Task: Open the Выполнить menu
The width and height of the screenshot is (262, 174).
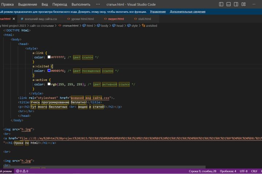Action: [x=81, y=4]
